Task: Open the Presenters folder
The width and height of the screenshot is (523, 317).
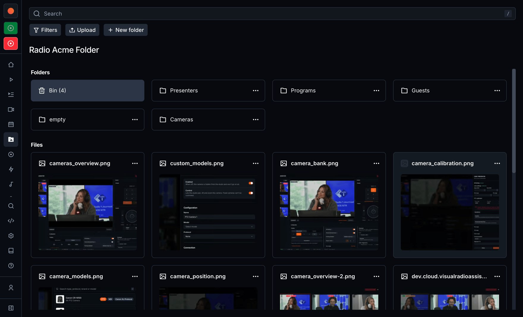Action: point(208,90)
